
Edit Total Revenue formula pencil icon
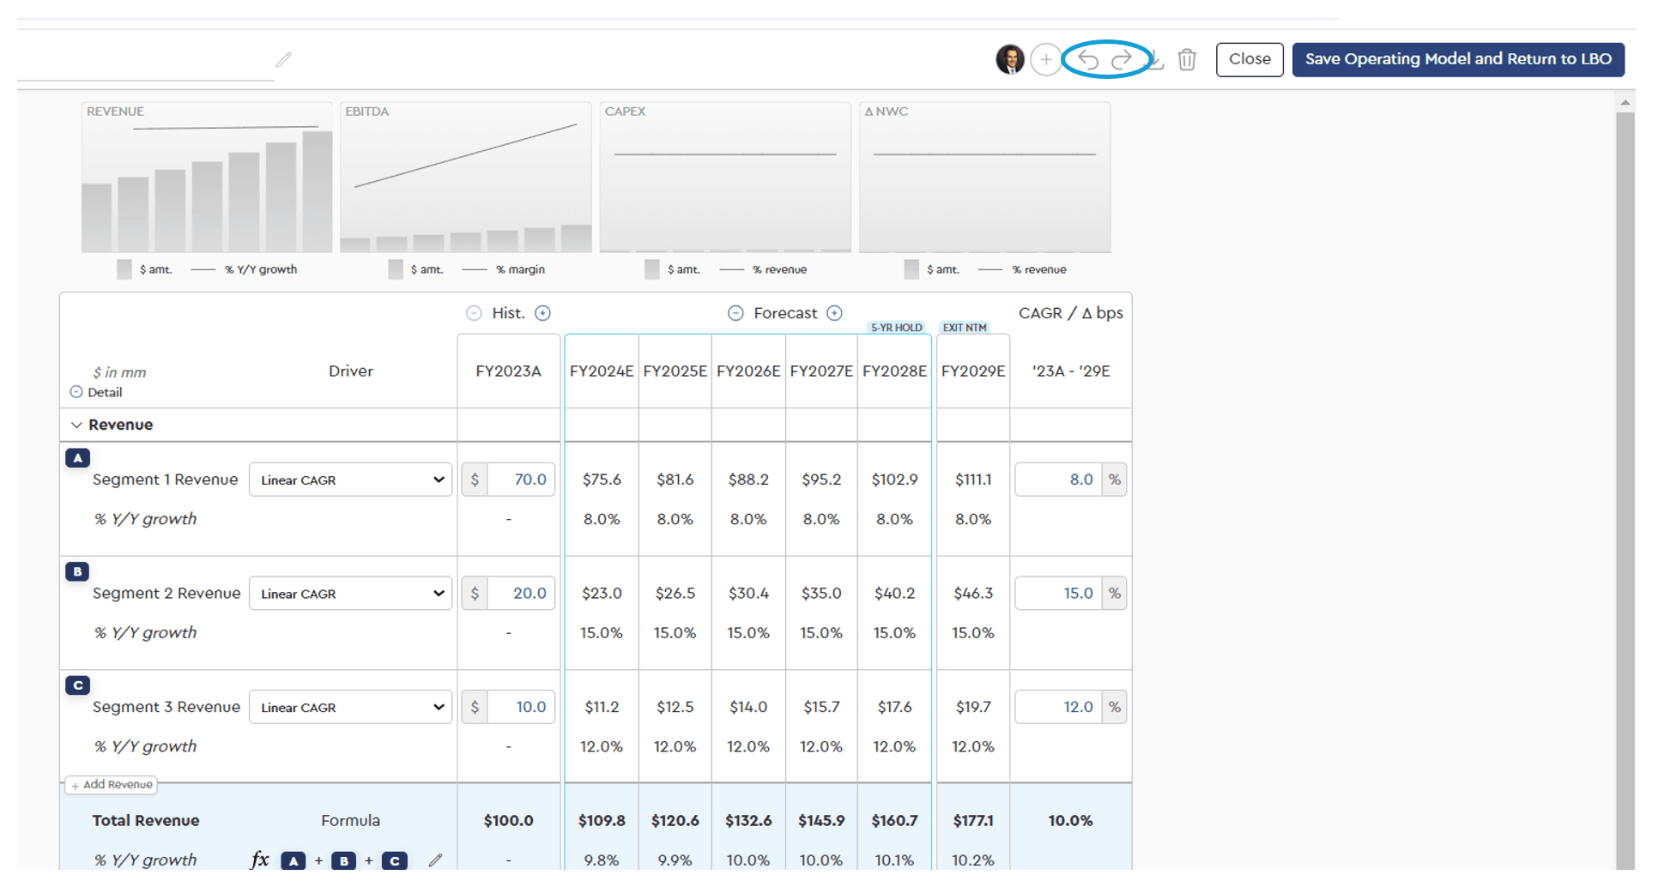pos(435,860)
